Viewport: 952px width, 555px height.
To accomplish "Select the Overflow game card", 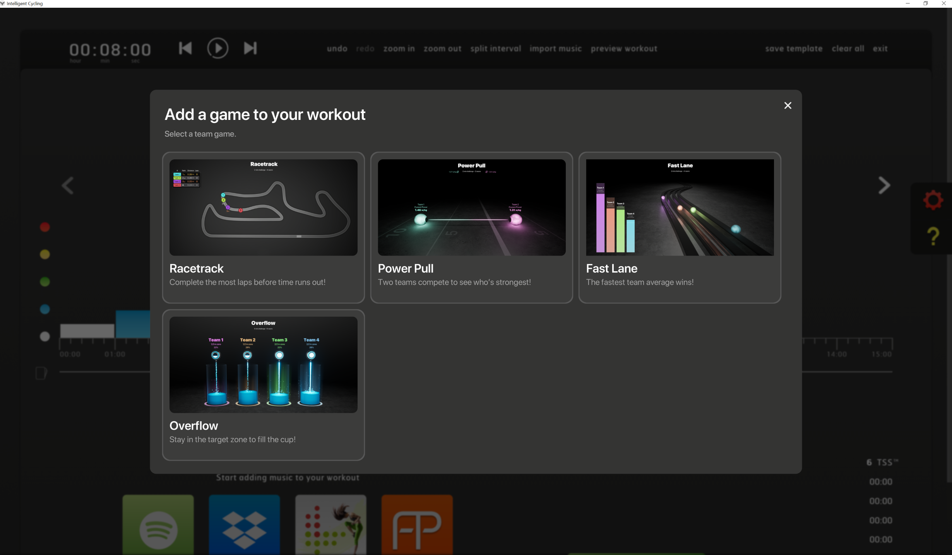I will click(263, 384).
